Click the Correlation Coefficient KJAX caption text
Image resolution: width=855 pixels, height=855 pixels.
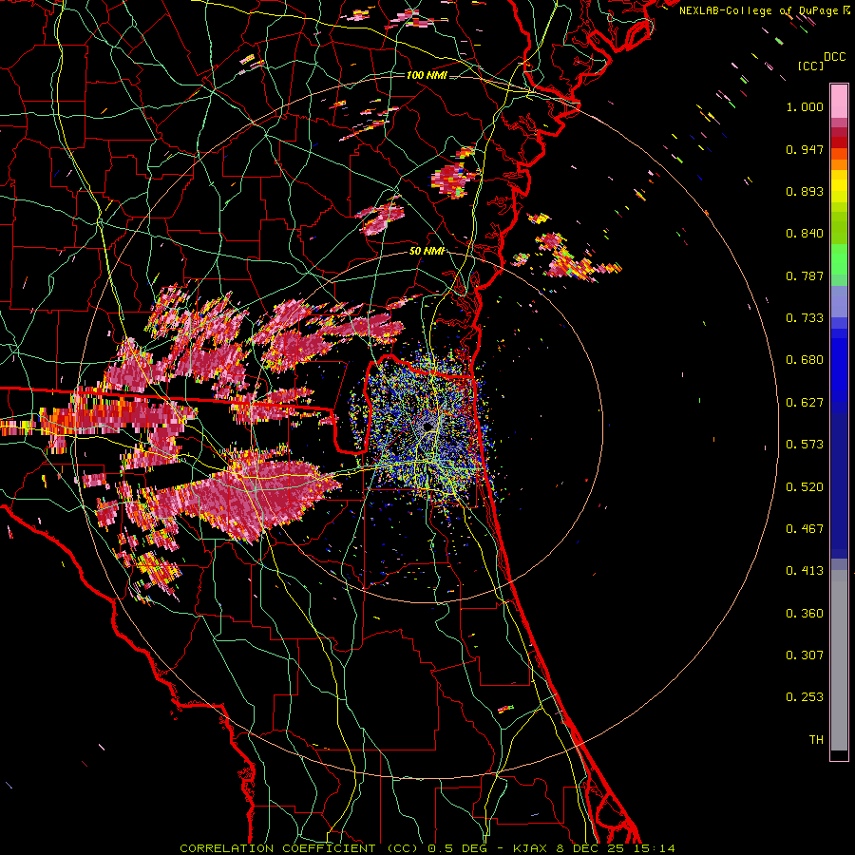[x=427, y=848]
